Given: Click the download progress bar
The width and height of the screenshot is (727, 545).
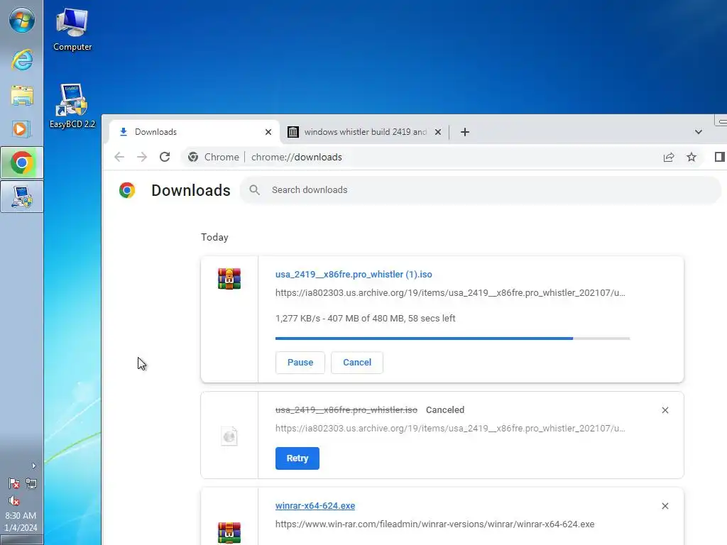Looking at the screenshot, I should click(452, 338).
